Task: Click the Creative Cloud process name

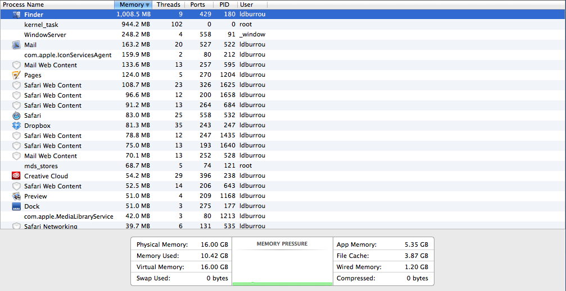Action: click(46, 176)
